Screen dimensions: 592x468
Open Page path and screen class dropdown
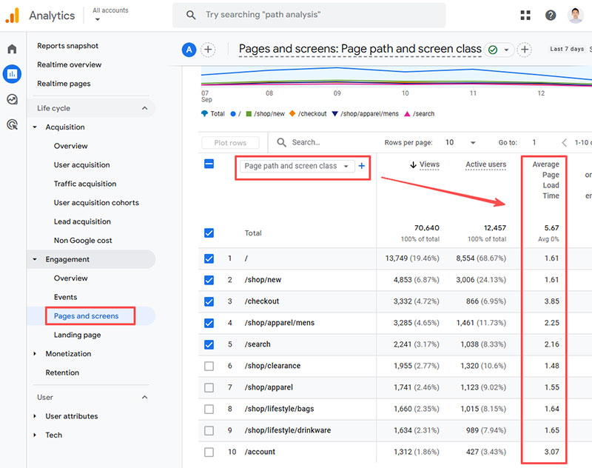[297, 166]
